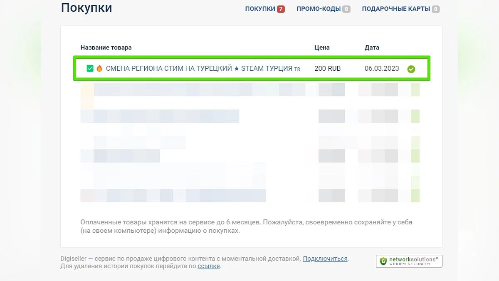The image size is (499, 281).
Task: Open the ссылке link to delete history
Action: pyautogui.click(x=209, y=266)
